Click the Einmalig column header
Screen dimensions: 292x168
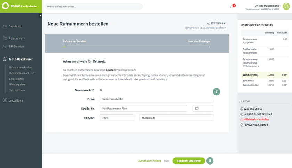269,33
